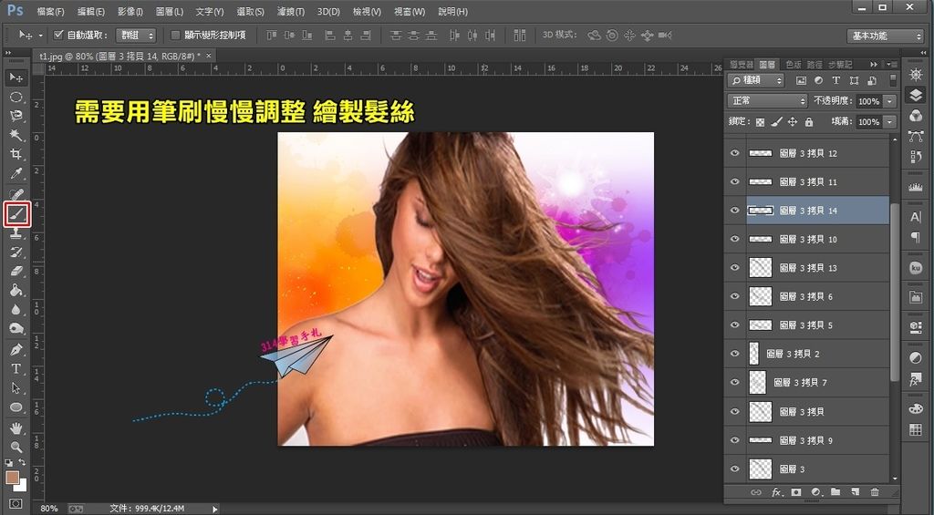
Task: Toggle layer filter on/off switch
Action: [892, 80]
